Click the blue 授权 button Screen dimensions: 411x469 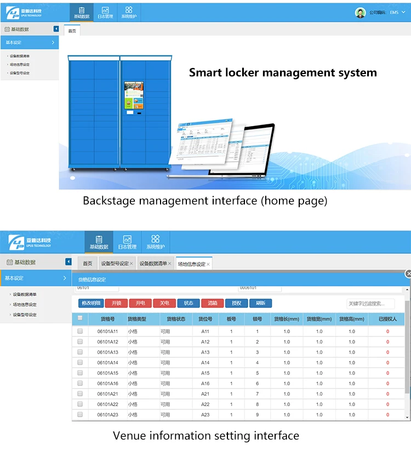pyautogui.click(x=236, y=303)
